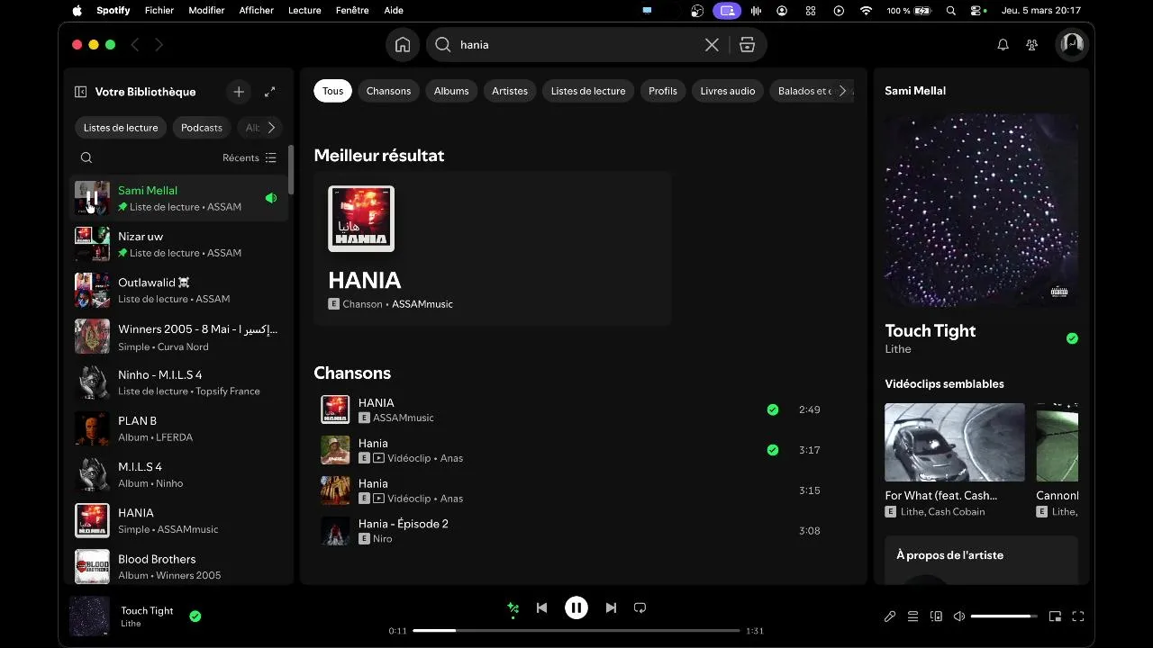Screen dimensions: 1153x648
Task: Skip to next track
Action: (611, 608)
